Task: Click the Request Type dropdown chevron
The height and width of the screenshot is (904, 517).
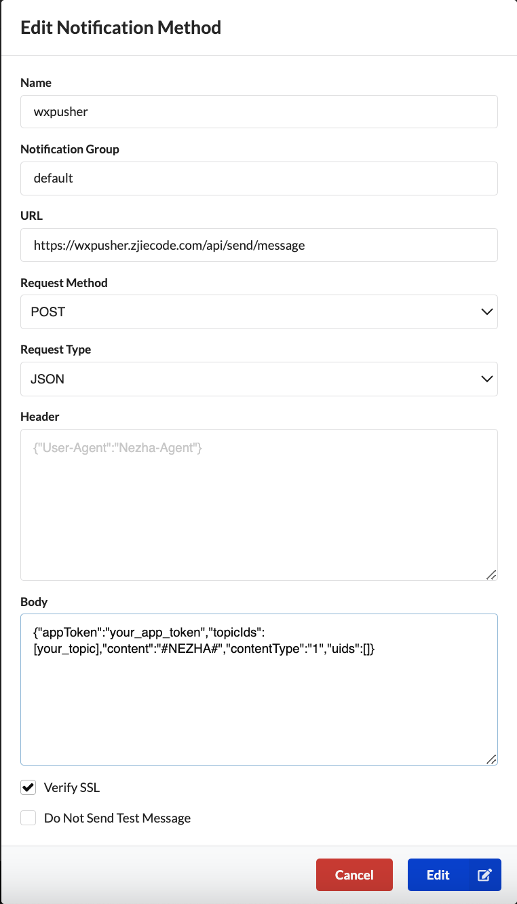Action: point(486,379)
